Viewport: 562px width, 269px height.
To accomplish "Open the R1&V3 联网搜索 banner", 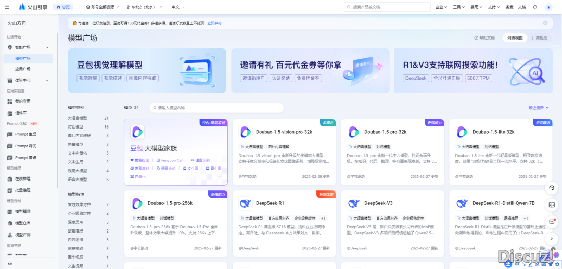I will point(474,71).
